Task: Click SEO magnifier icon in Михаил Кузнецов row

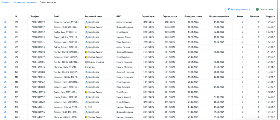Action: [x=86, y=107]
